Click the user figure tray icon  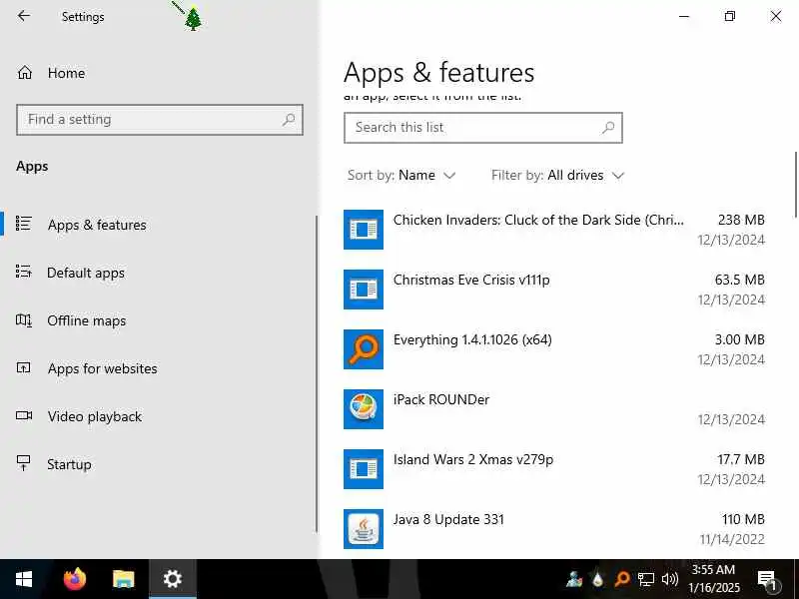coord(573,579)
